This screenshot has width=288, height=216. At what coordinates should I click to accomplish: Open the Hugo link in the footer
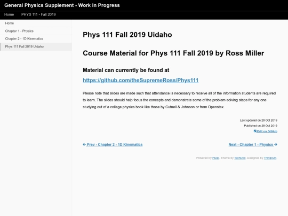pyautogui.click(x=215, y=158)
